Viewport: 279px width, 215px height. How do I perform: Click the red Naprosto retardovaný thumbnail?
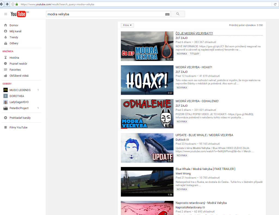point(147,208)
